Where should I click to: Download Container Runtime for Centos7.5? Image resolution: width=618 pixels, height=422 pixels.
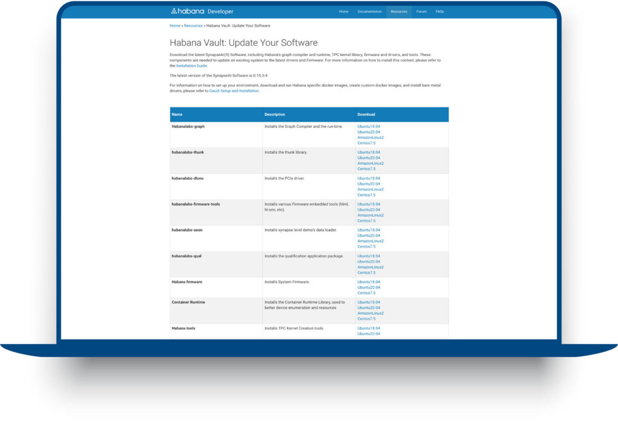(x=366, y=319)
